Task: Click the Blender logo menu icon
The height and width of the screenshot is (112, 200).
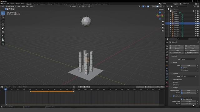Action: coord(2,4)
